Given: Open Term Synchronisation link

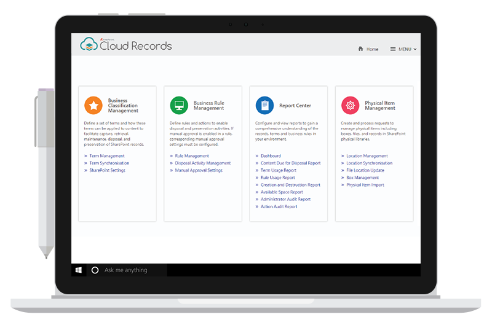Looking at the screenshot, I should click(x=109, y=163).
